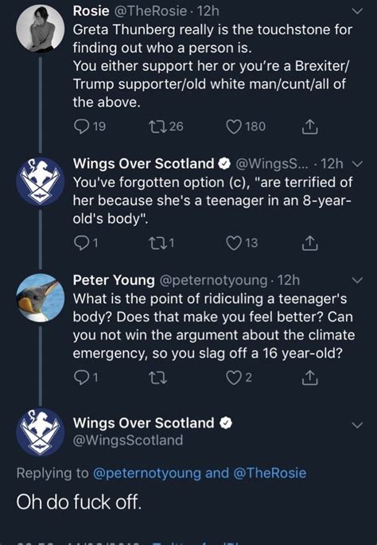Screen dimensions: 377x545
Task: Open the @TheRosie mention link in reply header
Action: pos(270,473)
